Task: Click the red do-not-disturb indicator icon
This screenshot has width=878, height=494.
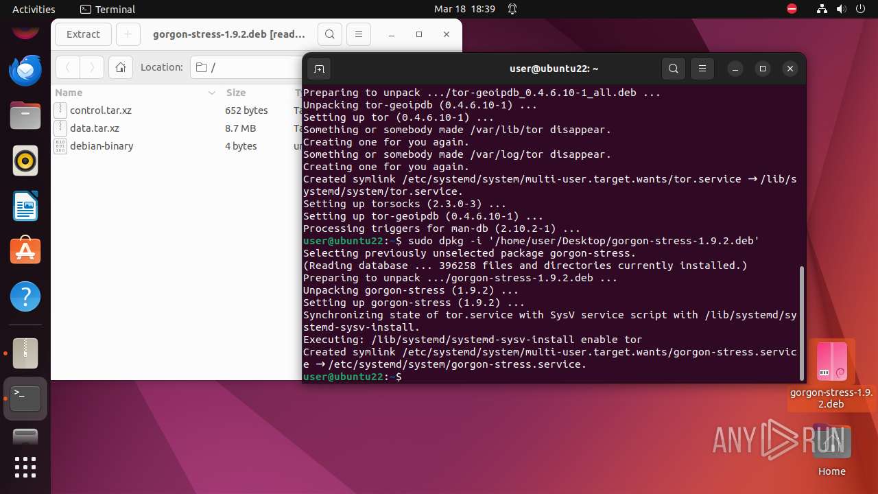Action: click(792, 9)
